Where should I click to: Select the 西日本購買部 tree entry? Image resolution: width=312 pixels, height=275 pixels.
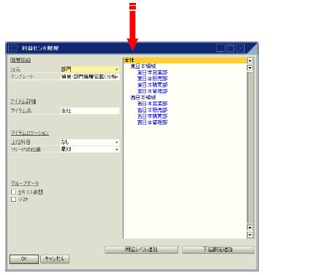tap(153, 116)
